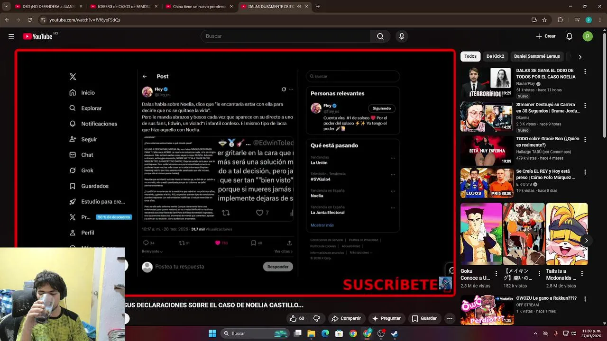Screen dimensions: 607x341
Task: Open options for DALAS SE GANA EL ODIO video
Action: [585, 72]
